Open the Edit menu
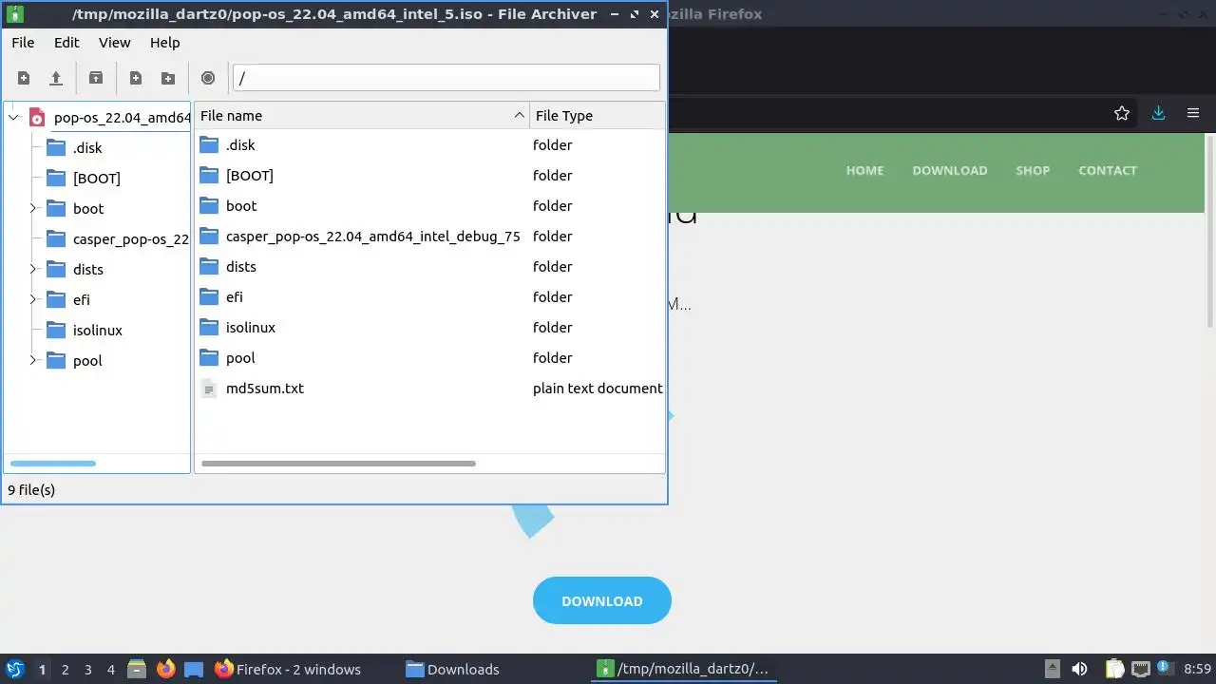Image resolution: width=1216 pixels, height=684 pixels. click(x=66, y=43)
